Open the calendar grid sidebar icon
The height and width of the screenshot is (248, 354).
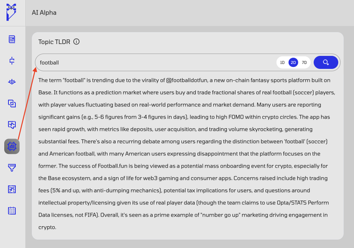[12, 211]
